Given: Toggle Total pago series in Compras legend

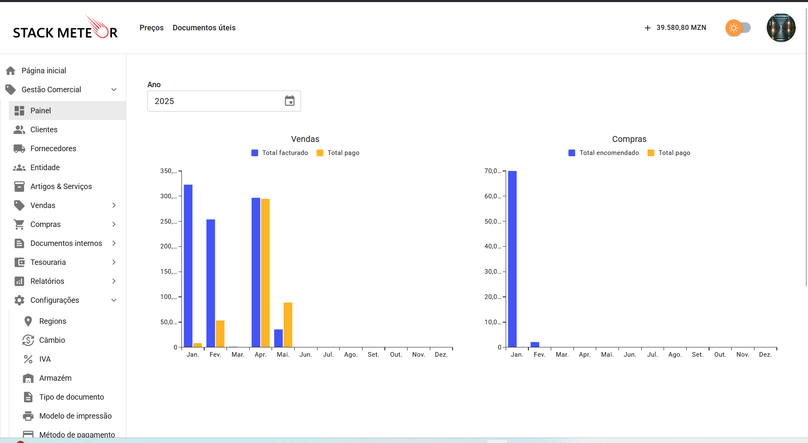Looking at the screenshot, I should (x=669, y=153).
